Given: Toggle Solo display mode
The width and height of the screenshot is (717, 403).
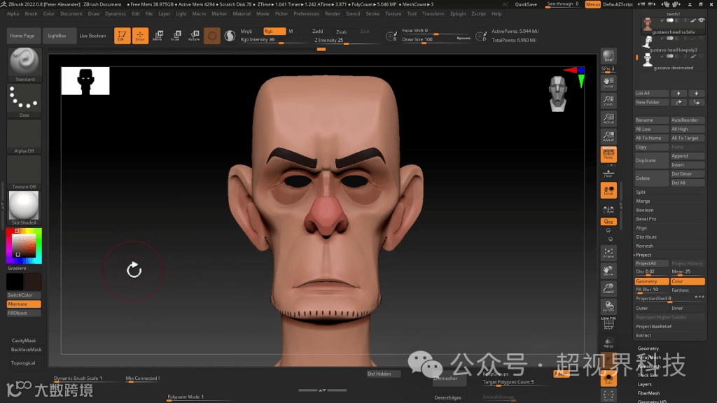Looking at the screenshot, I should tap(608, 379).
